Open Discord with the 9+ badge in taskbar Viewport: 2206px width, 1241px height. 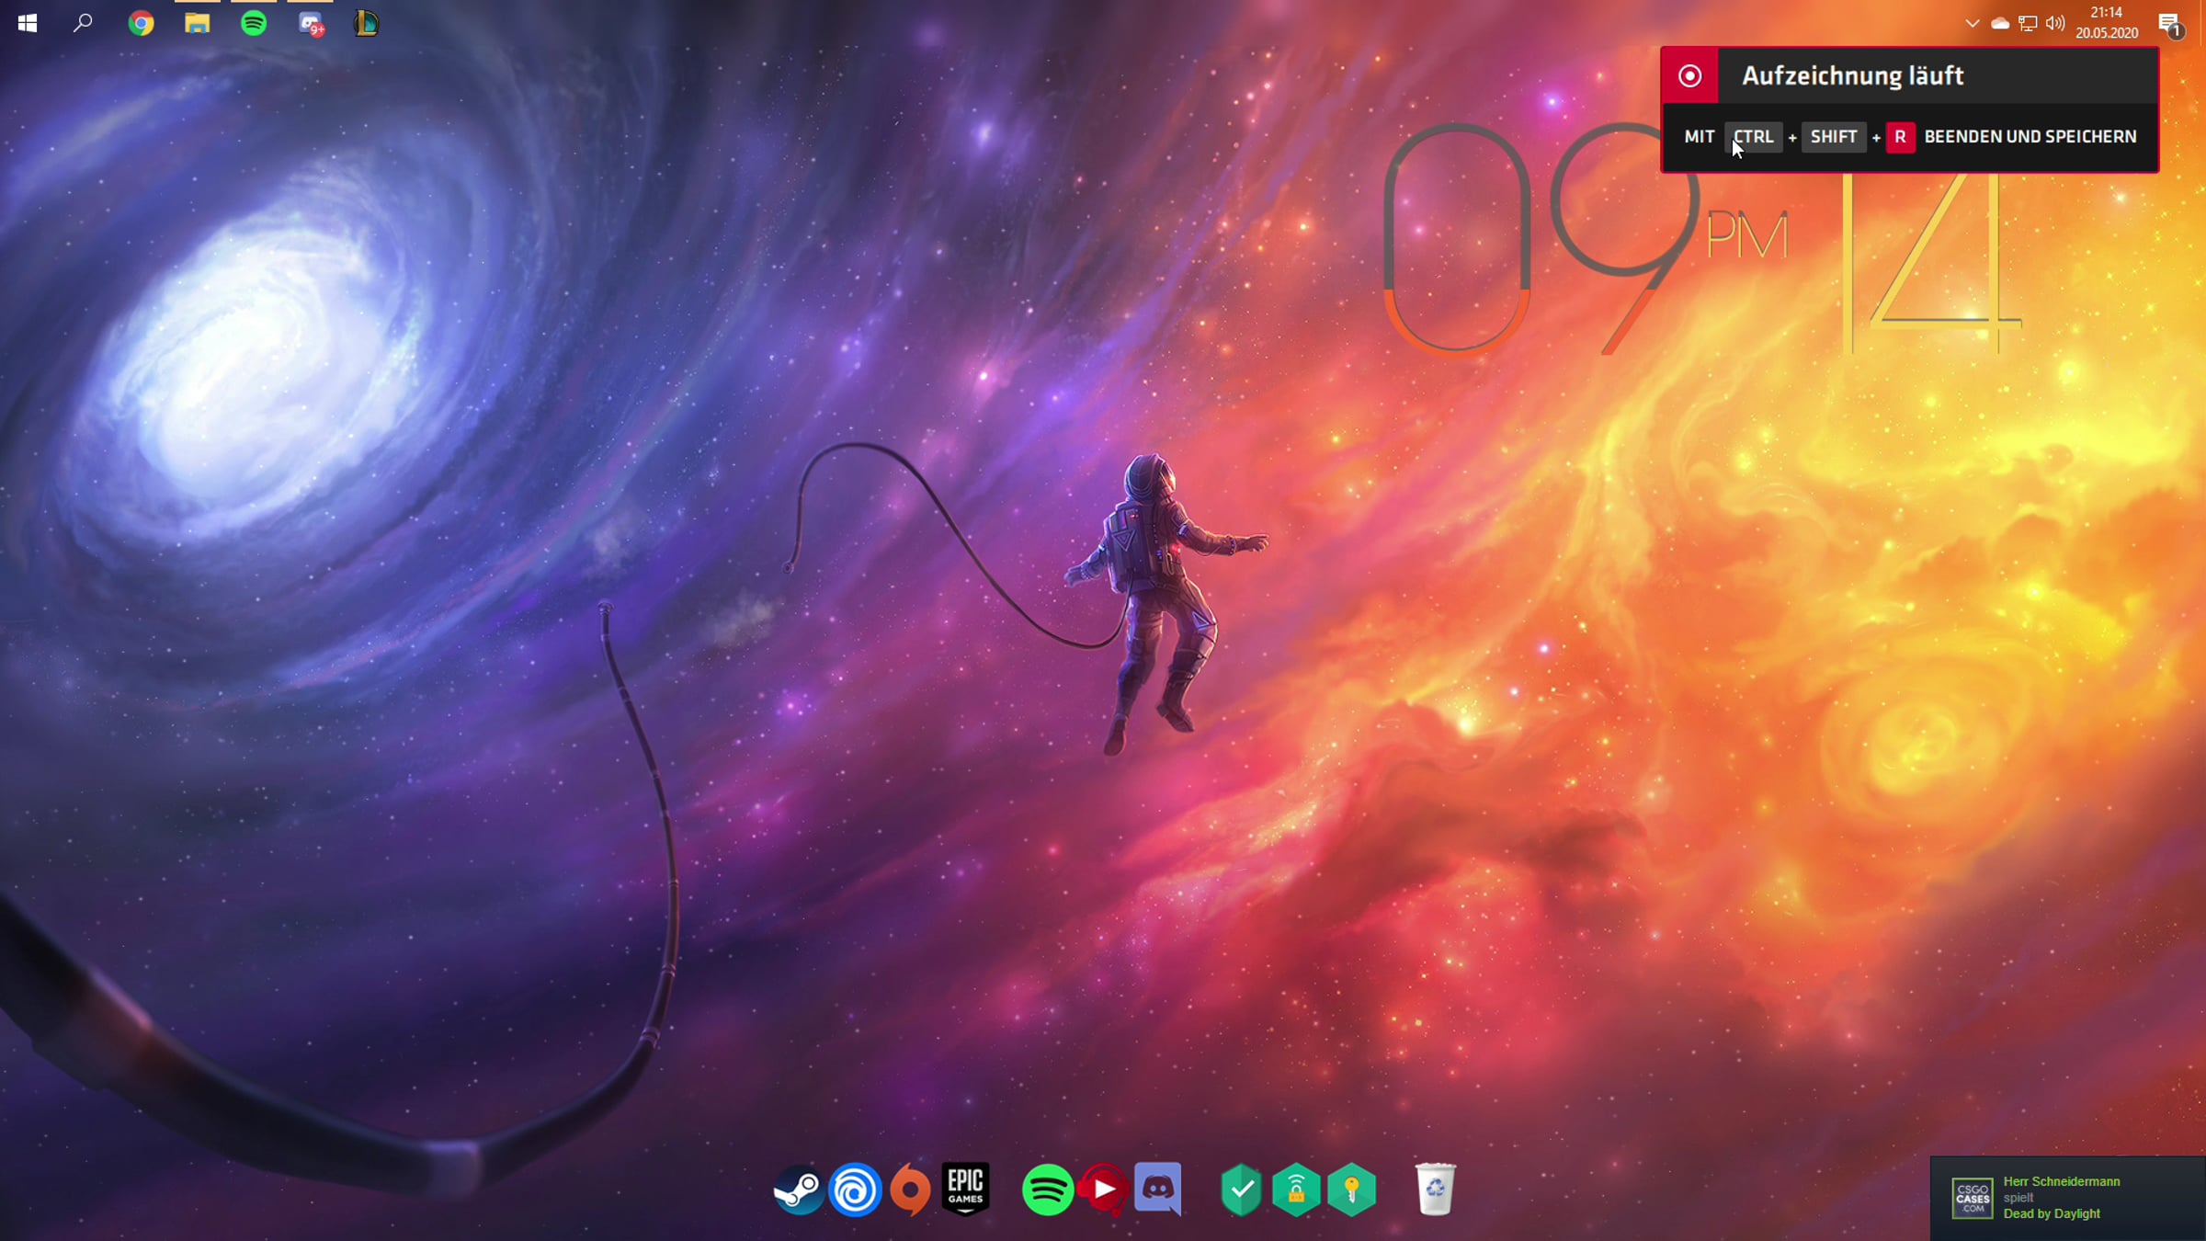click(311, 24)
